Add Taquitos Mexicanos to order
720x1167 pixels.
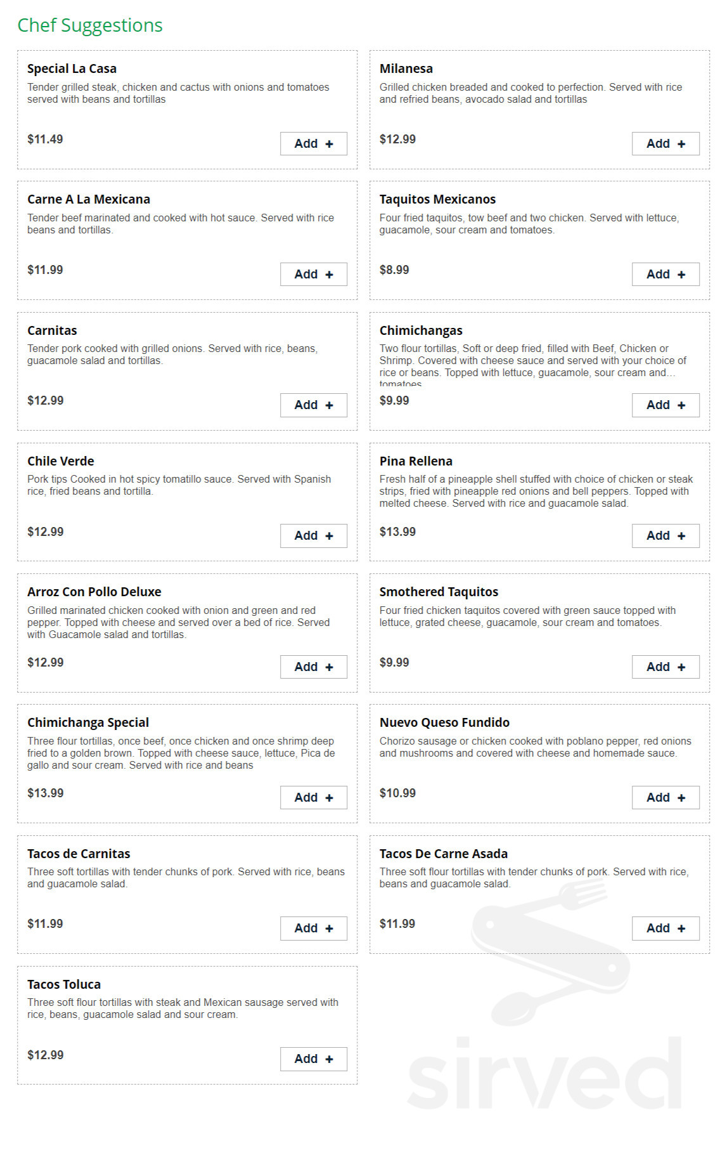click(665, 275)
